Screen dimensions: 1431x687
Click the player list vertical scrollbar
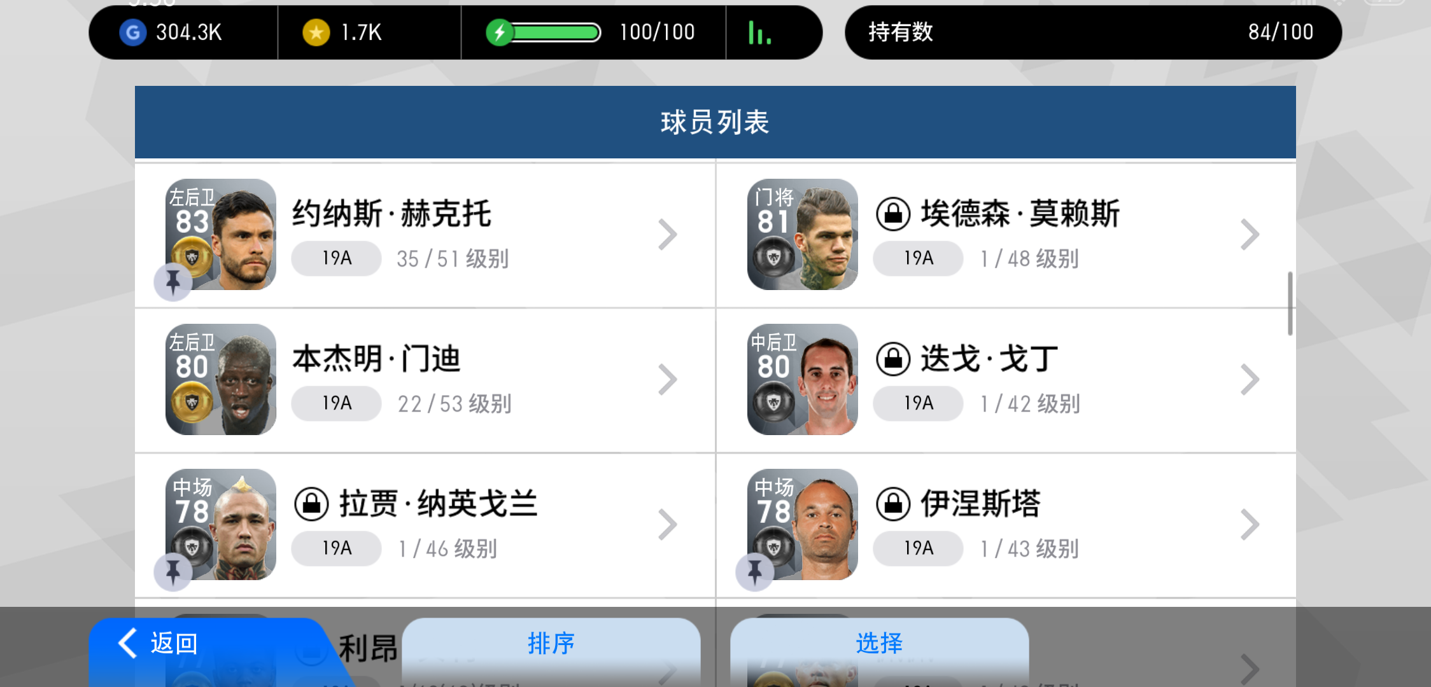pos(1290,303)
